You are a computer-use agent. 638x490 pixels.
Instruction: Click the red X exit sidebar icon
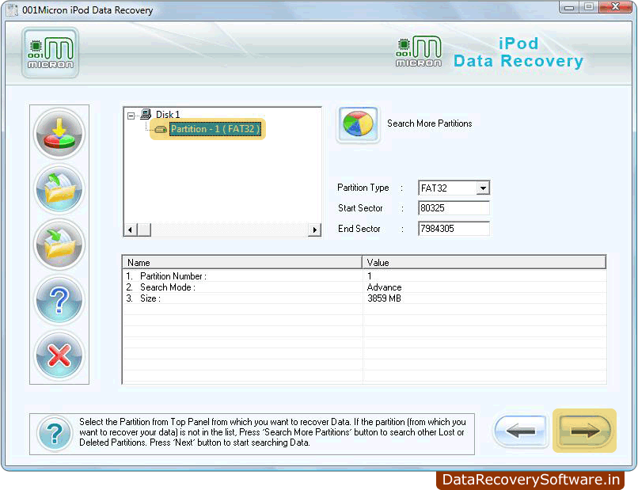click(x=59, y=355)
